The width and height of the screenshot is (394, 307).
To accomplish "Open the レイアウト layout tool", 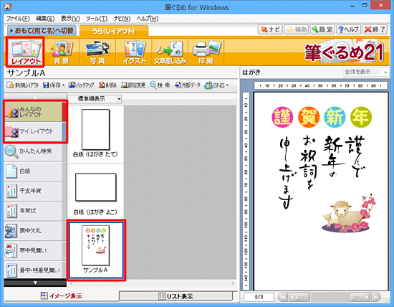I will coord(25,52).
